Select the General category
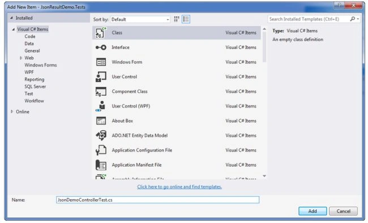368x223 pixels. coord(32,51)
